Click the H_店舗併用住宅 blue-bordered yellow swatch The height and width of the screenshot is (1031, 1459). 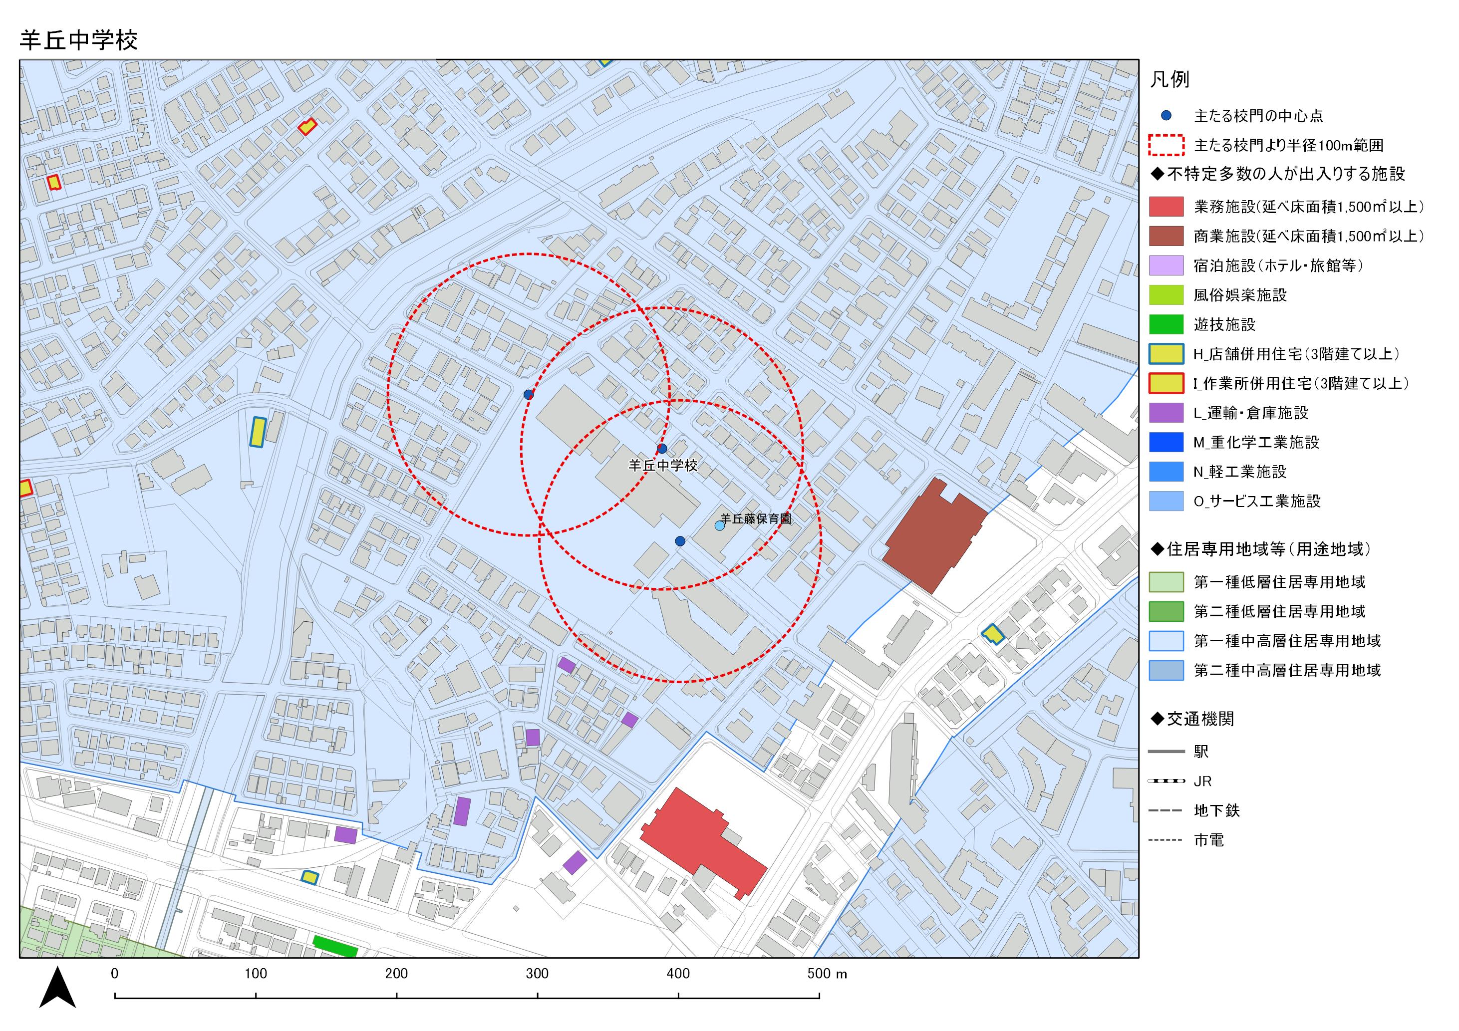(x=1166, y=354)
